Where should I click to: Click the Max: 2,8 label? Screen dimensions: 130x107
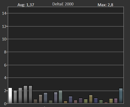(105, 5)
